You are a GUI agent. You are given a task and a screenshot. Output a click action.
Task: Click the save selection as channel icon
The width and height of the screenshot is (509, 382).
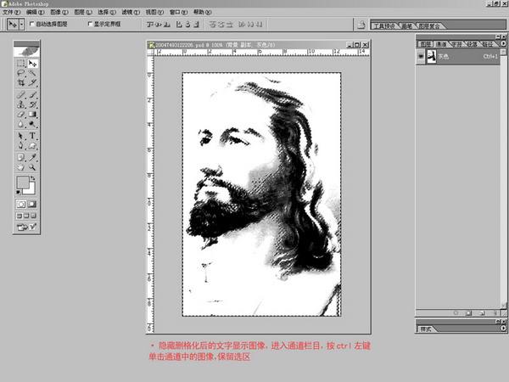468,313
